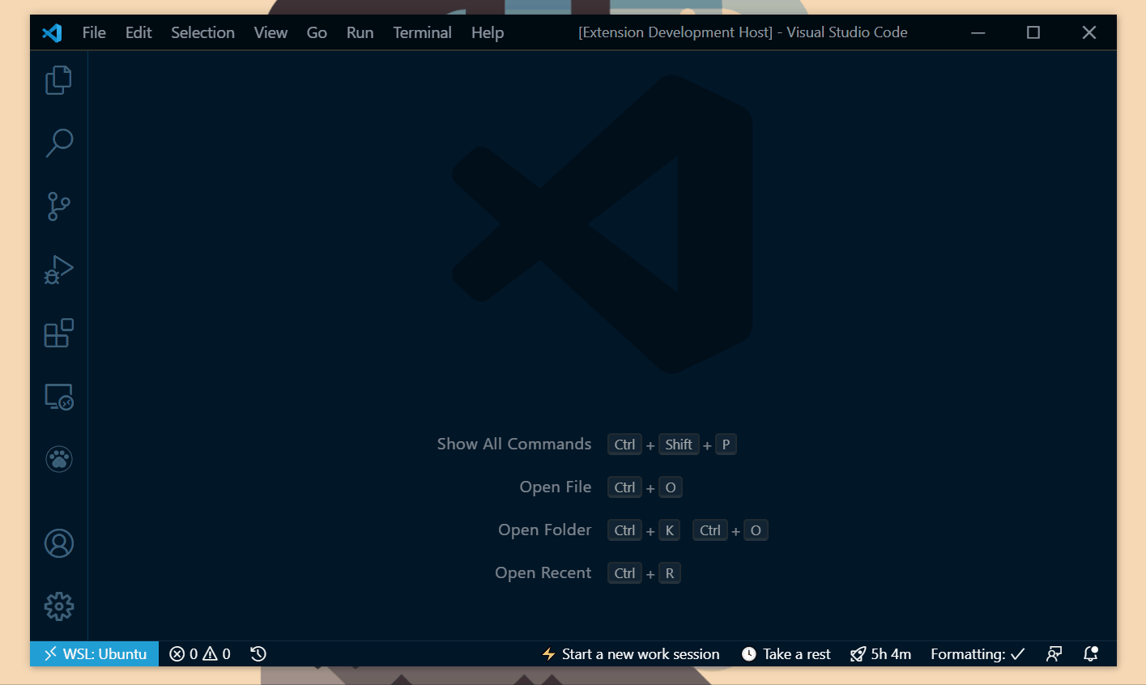
Task: Click the Shift key hint badge
Action: [x=679, y=445]
